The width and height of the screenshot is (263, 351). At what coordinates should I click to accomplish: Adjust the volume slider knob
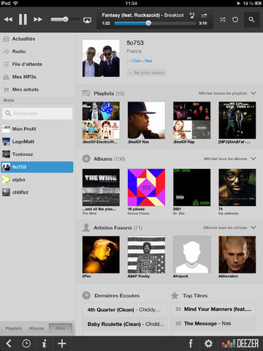[66, 19]
